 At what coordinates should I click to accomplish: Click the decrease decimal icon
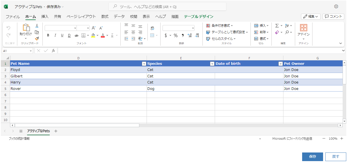point(197,35)
